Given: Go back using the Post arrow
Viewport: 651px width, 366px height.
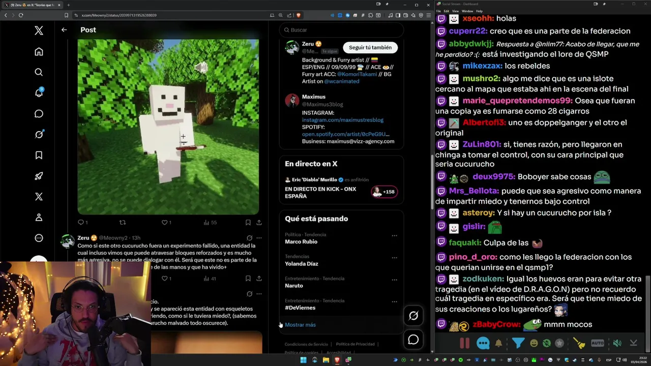Looking at the screenshot, I should 64,30.
